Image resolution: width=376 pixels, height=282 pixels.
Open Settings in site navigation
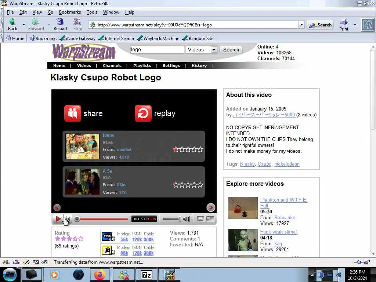point(171,65)
